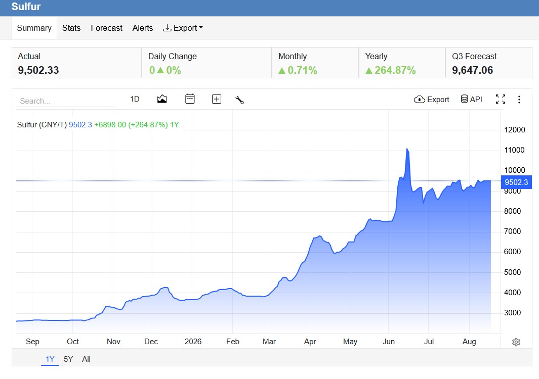
Task: Select the 1D interval button
Action: coord(135,99)
